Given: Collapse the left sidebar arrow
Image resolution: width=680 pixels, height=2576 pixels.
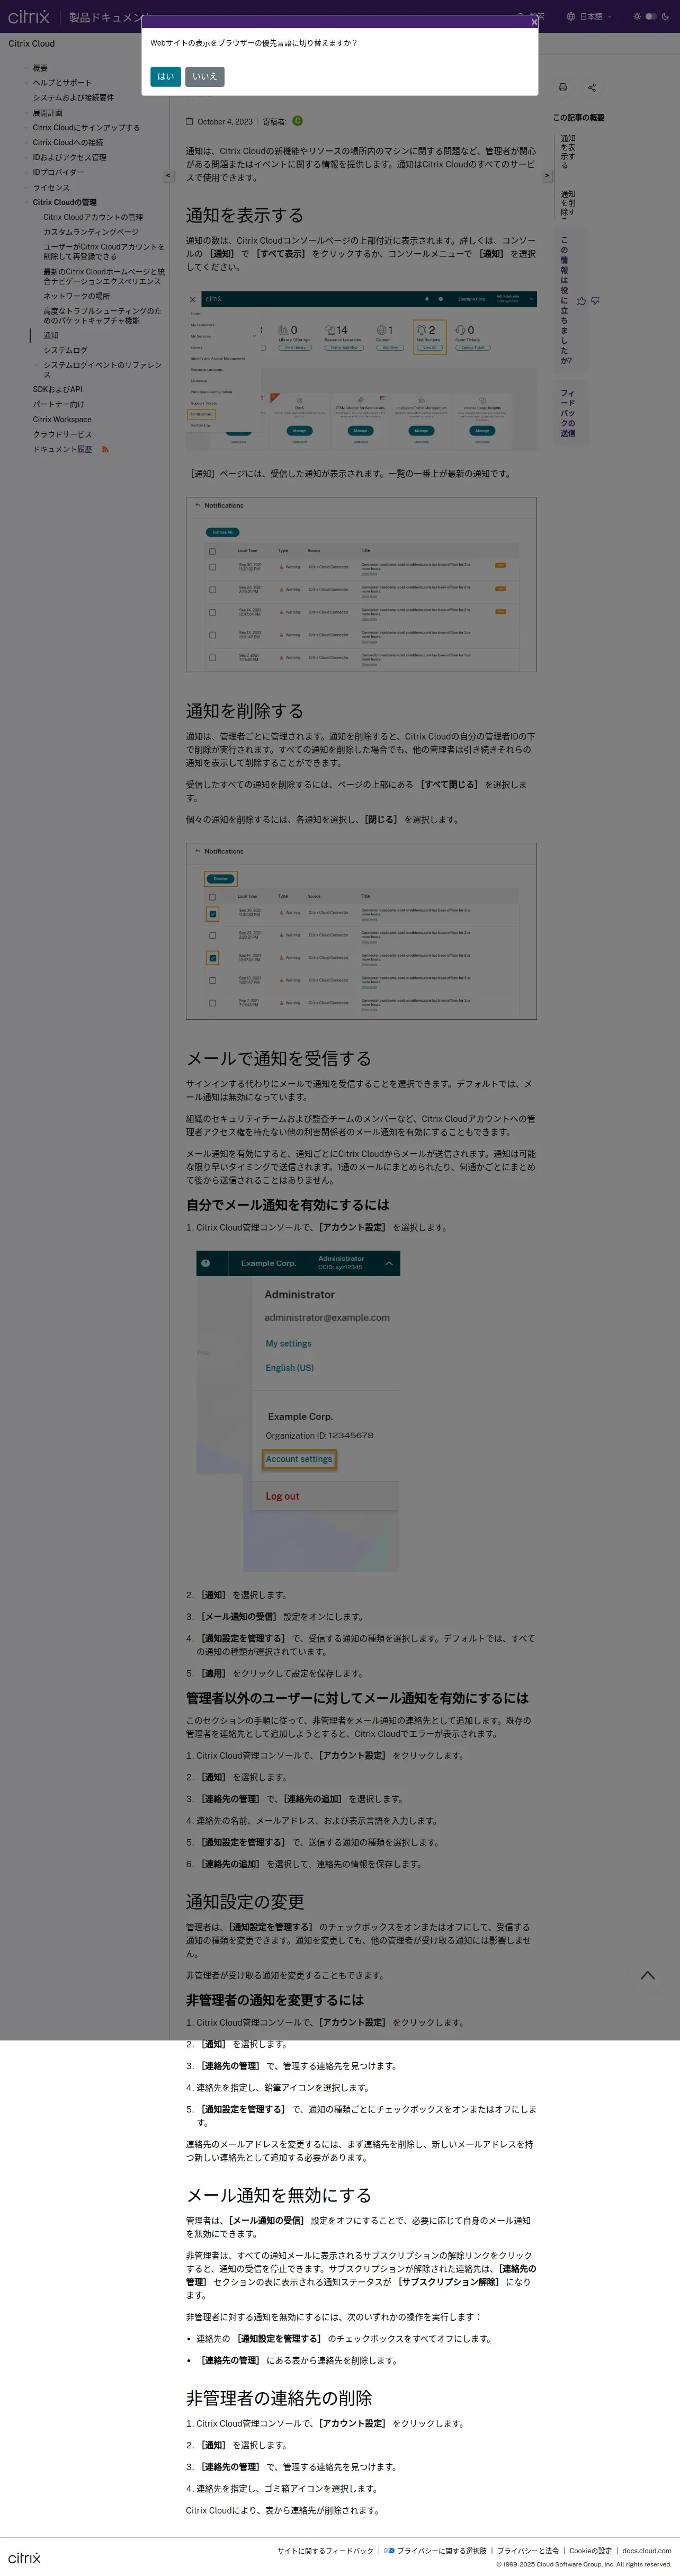Looking at the screenshot, I should (168, 176).
